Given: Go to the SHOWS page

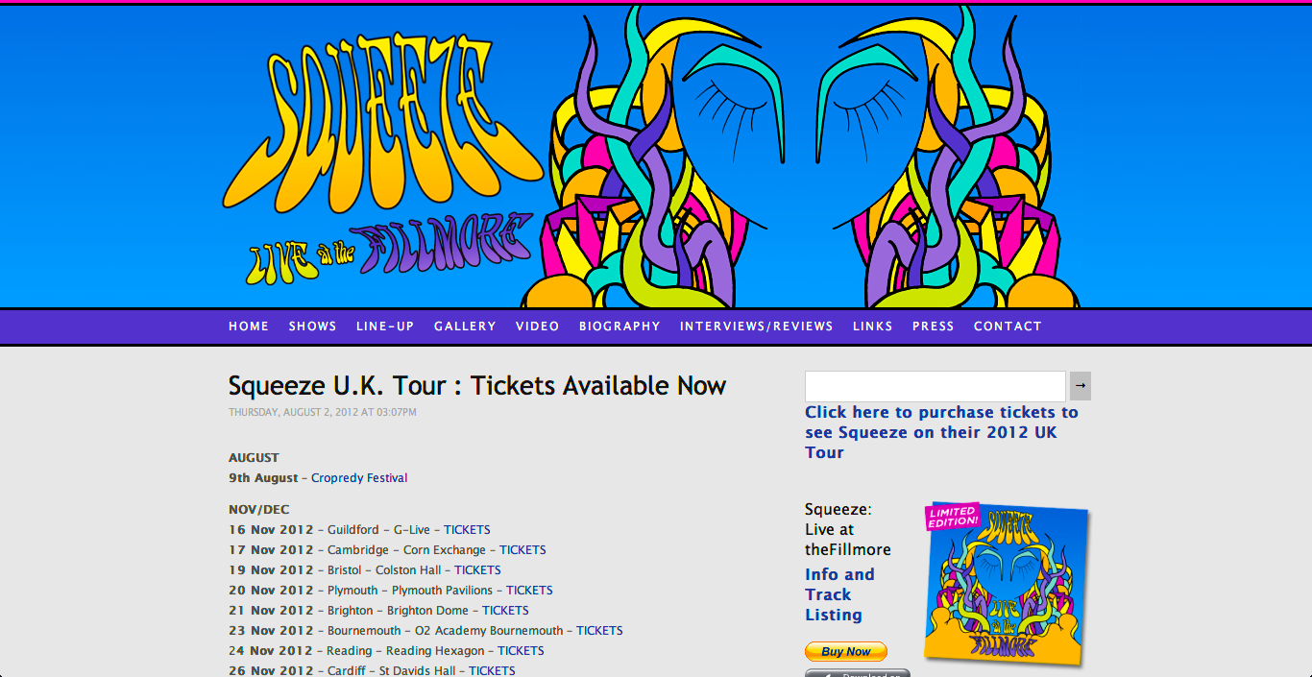Looking at the screenshot, I should [x=313, y=326].
